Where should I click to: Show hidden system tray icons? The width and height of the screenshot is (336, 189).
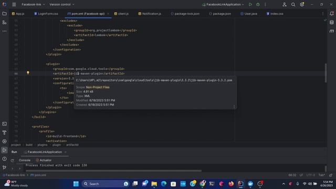(x=283, y=184)
